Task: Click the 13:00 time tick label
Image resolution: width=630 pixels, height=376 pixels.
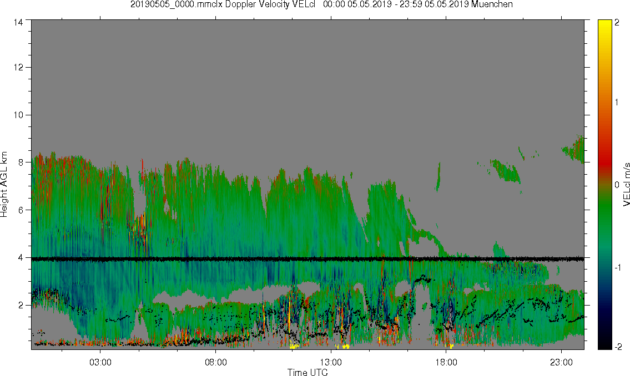Action: point(331,362)
